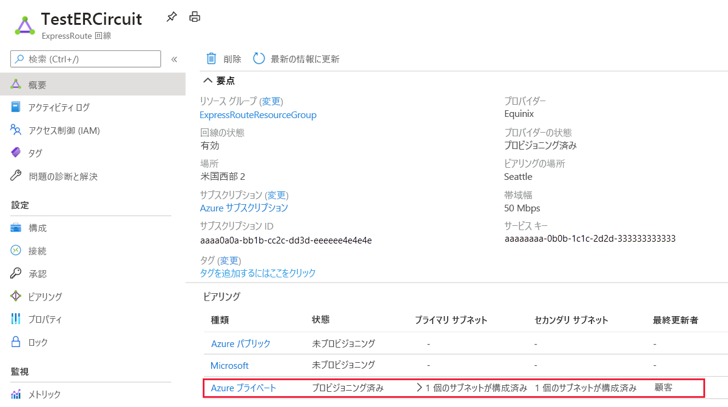Collapse the sidebar with the double chevron
Viewport: 728px width, 407px height.
[174, 59]
